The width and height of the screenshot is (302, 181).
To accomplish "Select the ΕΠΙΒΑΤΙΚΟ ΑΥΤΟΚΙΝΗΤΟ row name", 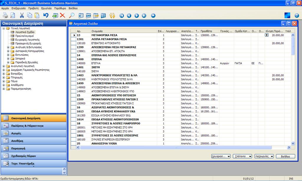I will coord(106,43).
